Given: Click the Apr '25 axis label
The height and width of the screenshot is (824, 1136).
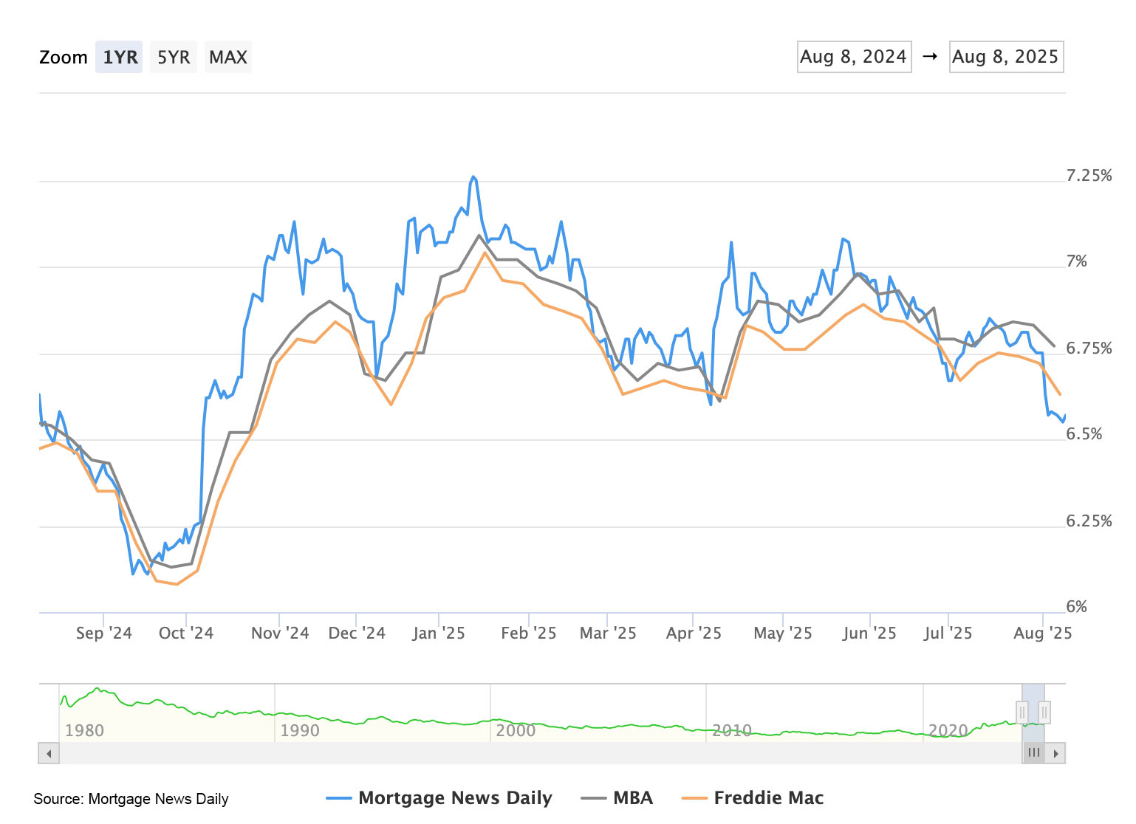Looking at the screenshot, I should [x=694, y=634].
